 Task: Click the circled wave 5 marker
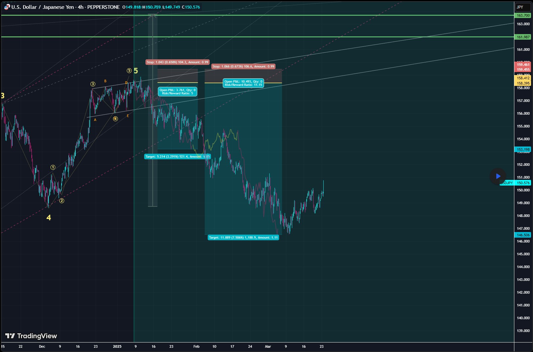click(129, 70)
